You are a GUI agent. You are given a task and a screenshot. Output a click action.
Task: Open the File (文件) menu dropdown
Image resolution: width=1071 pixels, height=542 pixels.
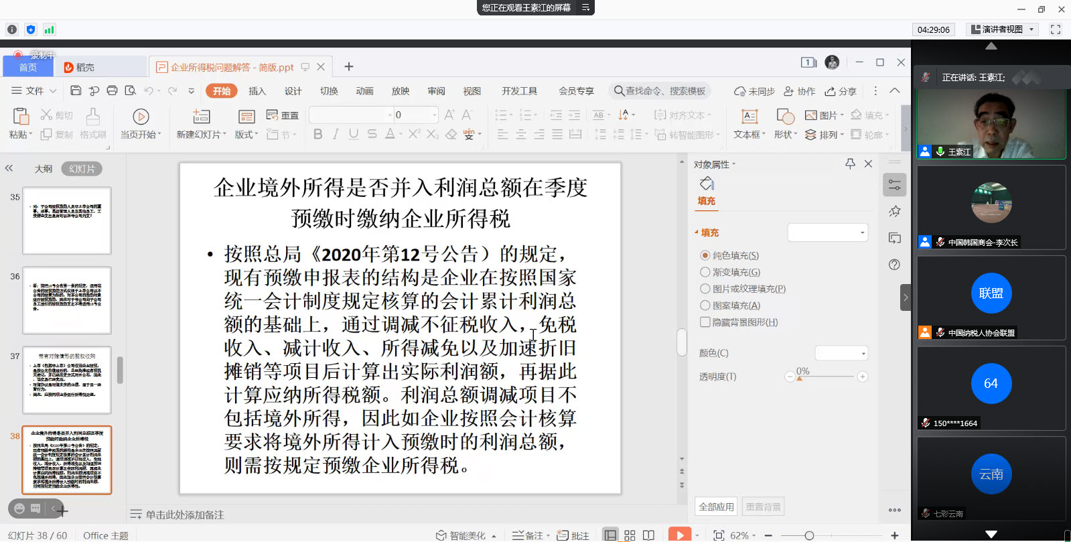click(34, 90)
